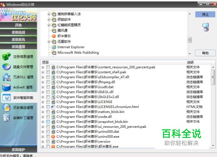
Task: Check the LICENSE file checkbox
Action: click(48, 102)
